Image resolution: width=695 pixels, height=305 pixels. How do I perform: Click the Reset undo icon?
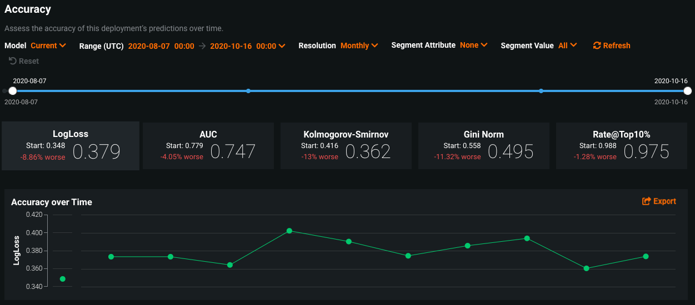(x=13, y=61)
